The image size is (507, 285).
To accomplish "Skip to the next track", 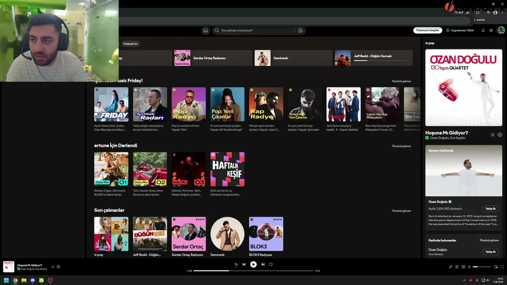I will [x=263, y=264].
